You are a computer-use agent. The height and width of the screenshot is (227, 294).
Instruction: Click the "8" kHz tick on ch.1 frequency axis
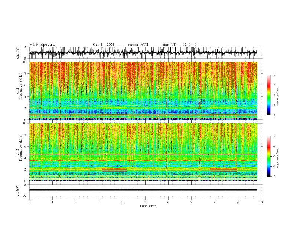[26, 73]
